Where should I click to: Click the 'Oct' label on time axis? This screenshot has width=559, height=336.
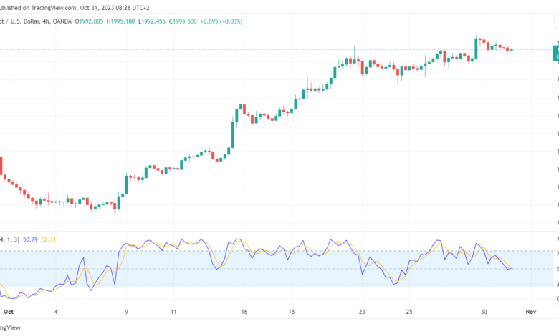click(9, 312)
